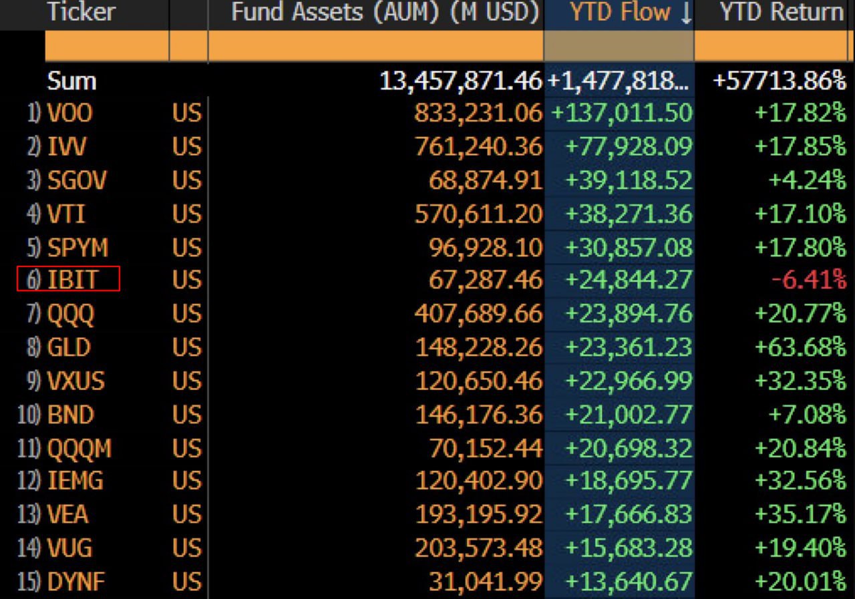Click the filter field under Ticker
This screenshot has height=599, width=855.
tap(106, 47)
